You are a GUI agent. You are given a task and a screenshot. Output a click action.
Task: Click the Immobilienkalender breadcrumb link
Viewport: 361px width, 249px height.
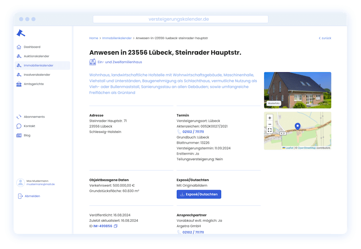(x=117, y=38)
